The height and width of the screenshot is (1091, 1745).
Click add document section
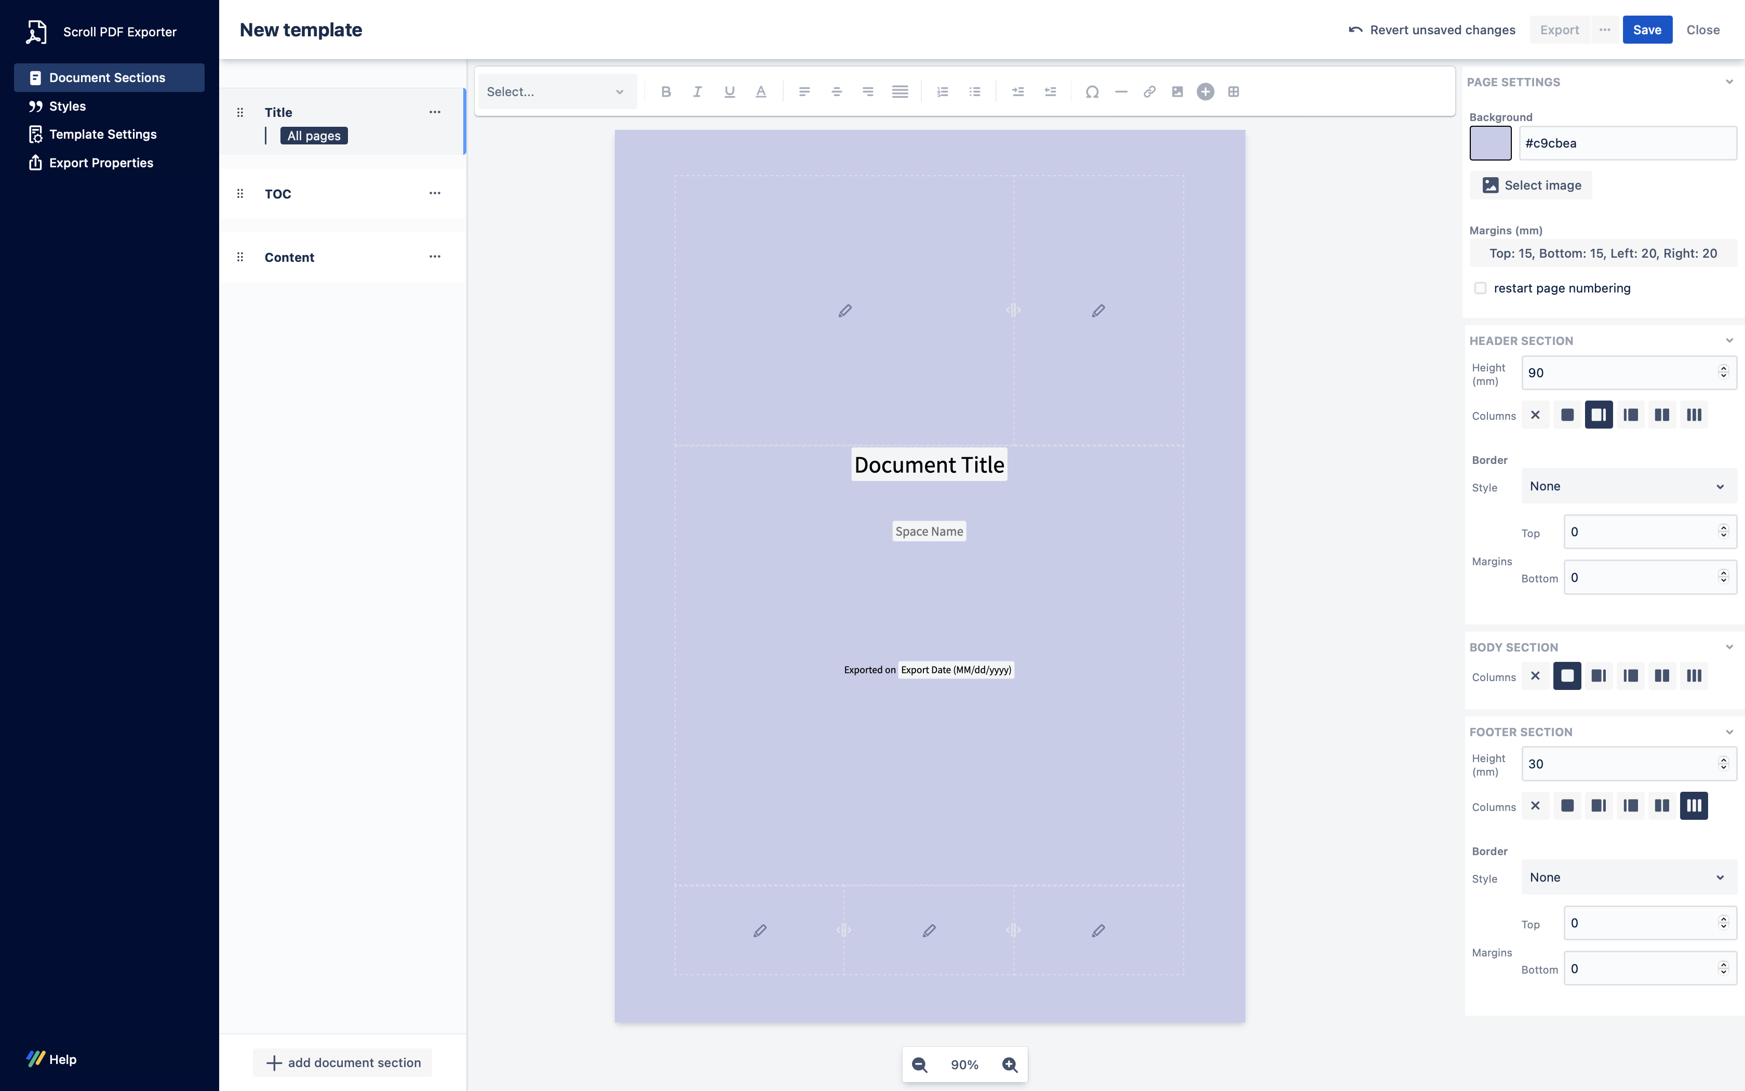pyautogui.click(x=343, y=1062)
